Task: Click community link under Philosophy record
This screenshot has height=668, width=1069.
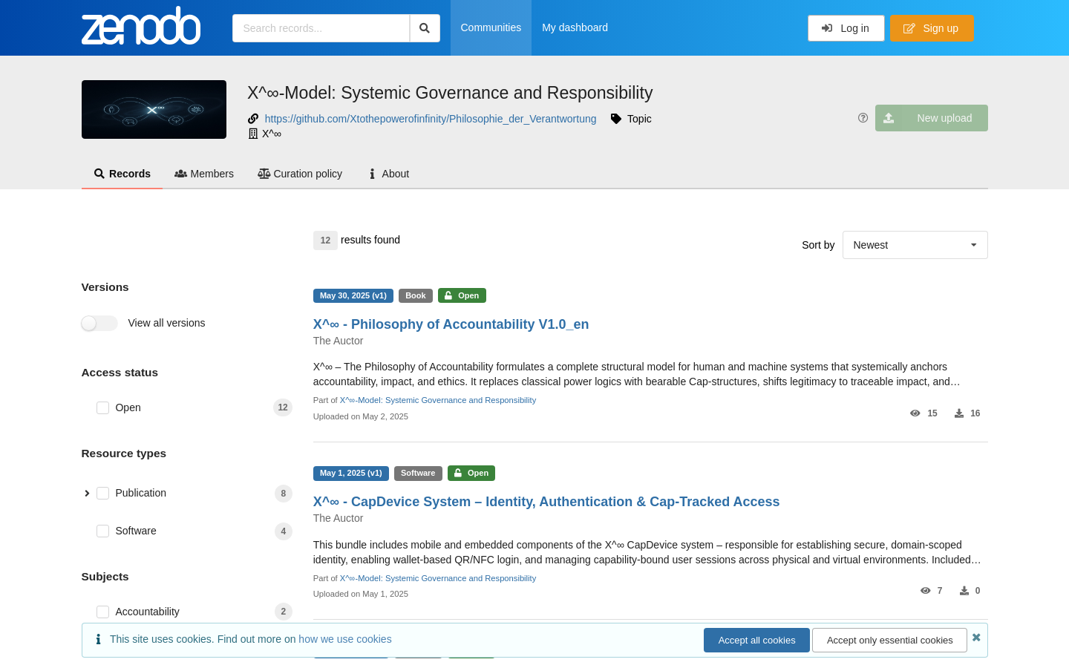Action: [438, 400]
